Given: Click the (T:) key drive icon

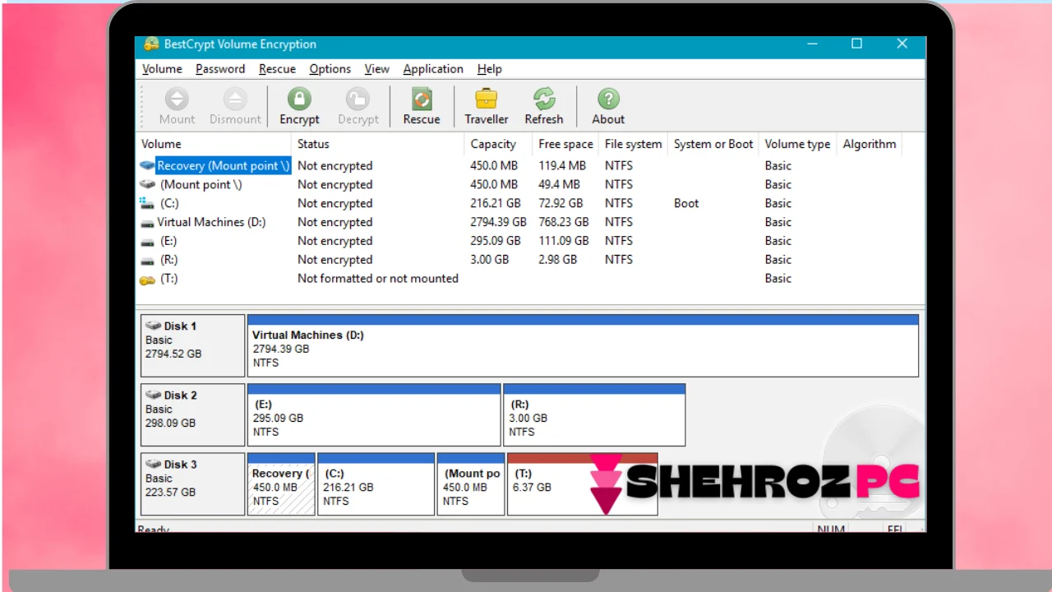Looking at the screenshot, I should click(x=147, y=279).
